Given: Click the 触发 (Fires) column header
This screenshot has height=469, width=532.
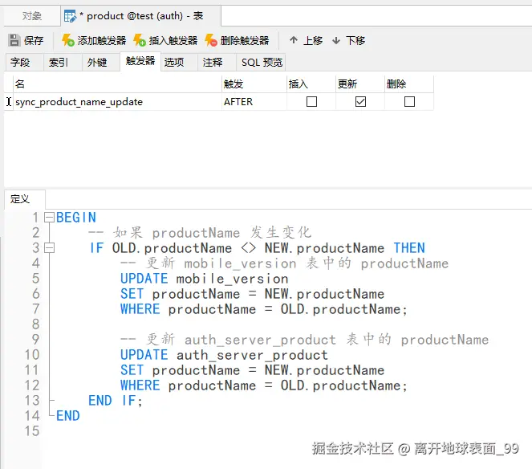Looking at the screenshot, I should [254, 84].
